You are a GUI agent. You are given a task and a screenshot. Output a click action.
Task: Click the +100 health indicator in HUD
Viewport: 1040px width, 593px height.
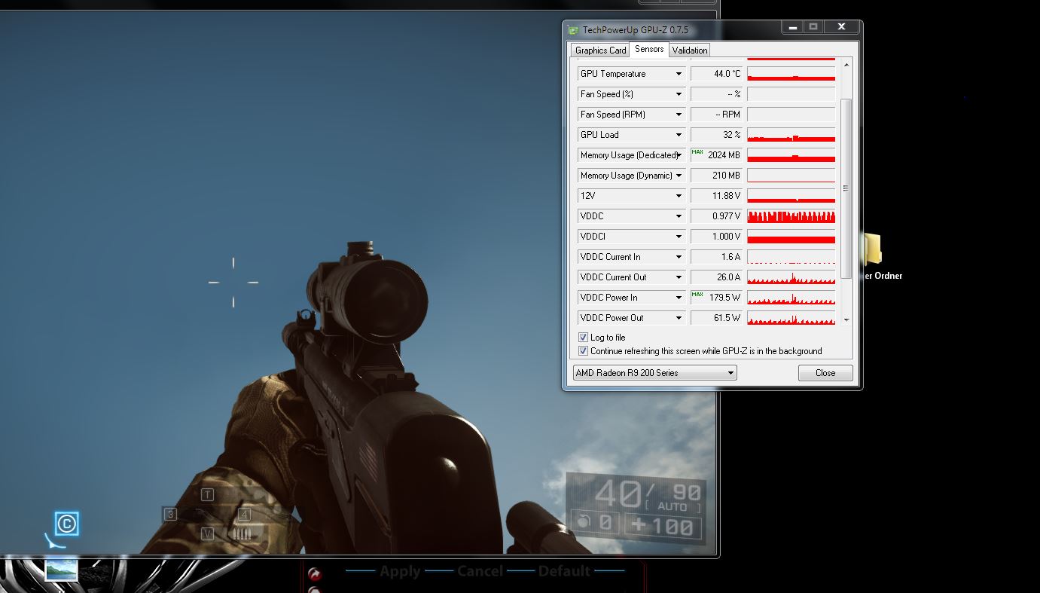pyautogui.click(x=663, y=526)
